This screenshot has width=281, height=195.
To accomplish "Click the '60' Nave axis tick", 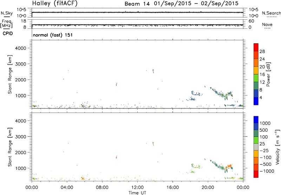I will coord(251,21).
